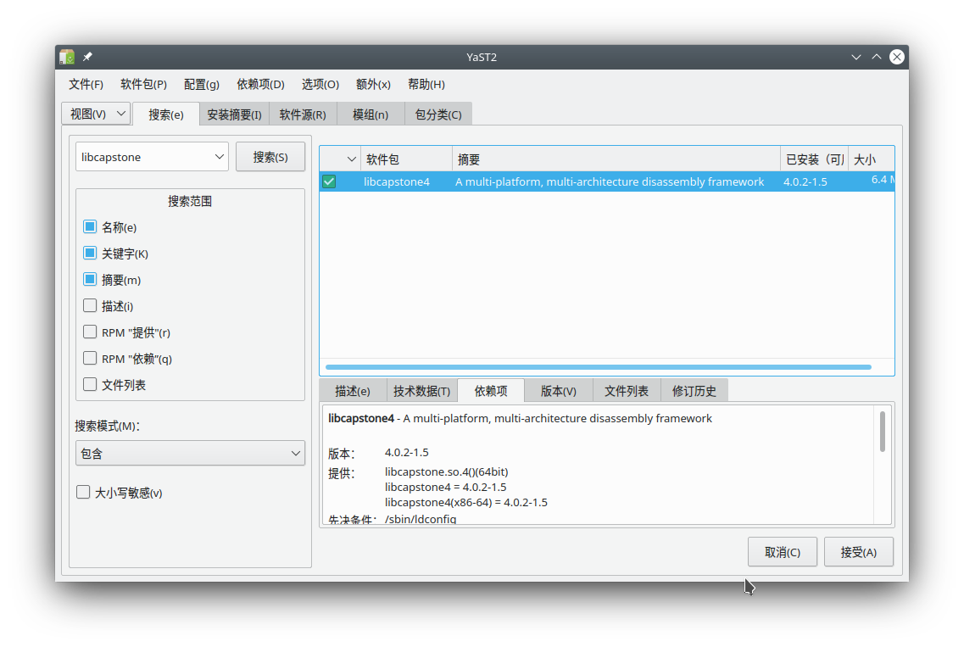Click the 搜索 button

pyautogui.click(x=270, y=156)
